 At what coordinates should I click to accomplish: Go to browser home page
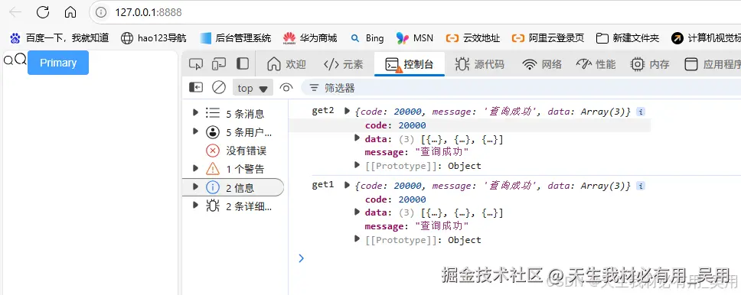(x=70, y=12)
